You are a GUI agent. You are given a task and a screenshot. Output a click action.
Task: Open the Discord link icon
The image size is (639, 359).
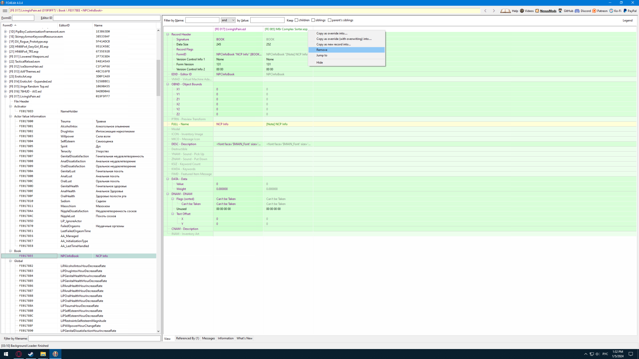(x=577, y=11)
